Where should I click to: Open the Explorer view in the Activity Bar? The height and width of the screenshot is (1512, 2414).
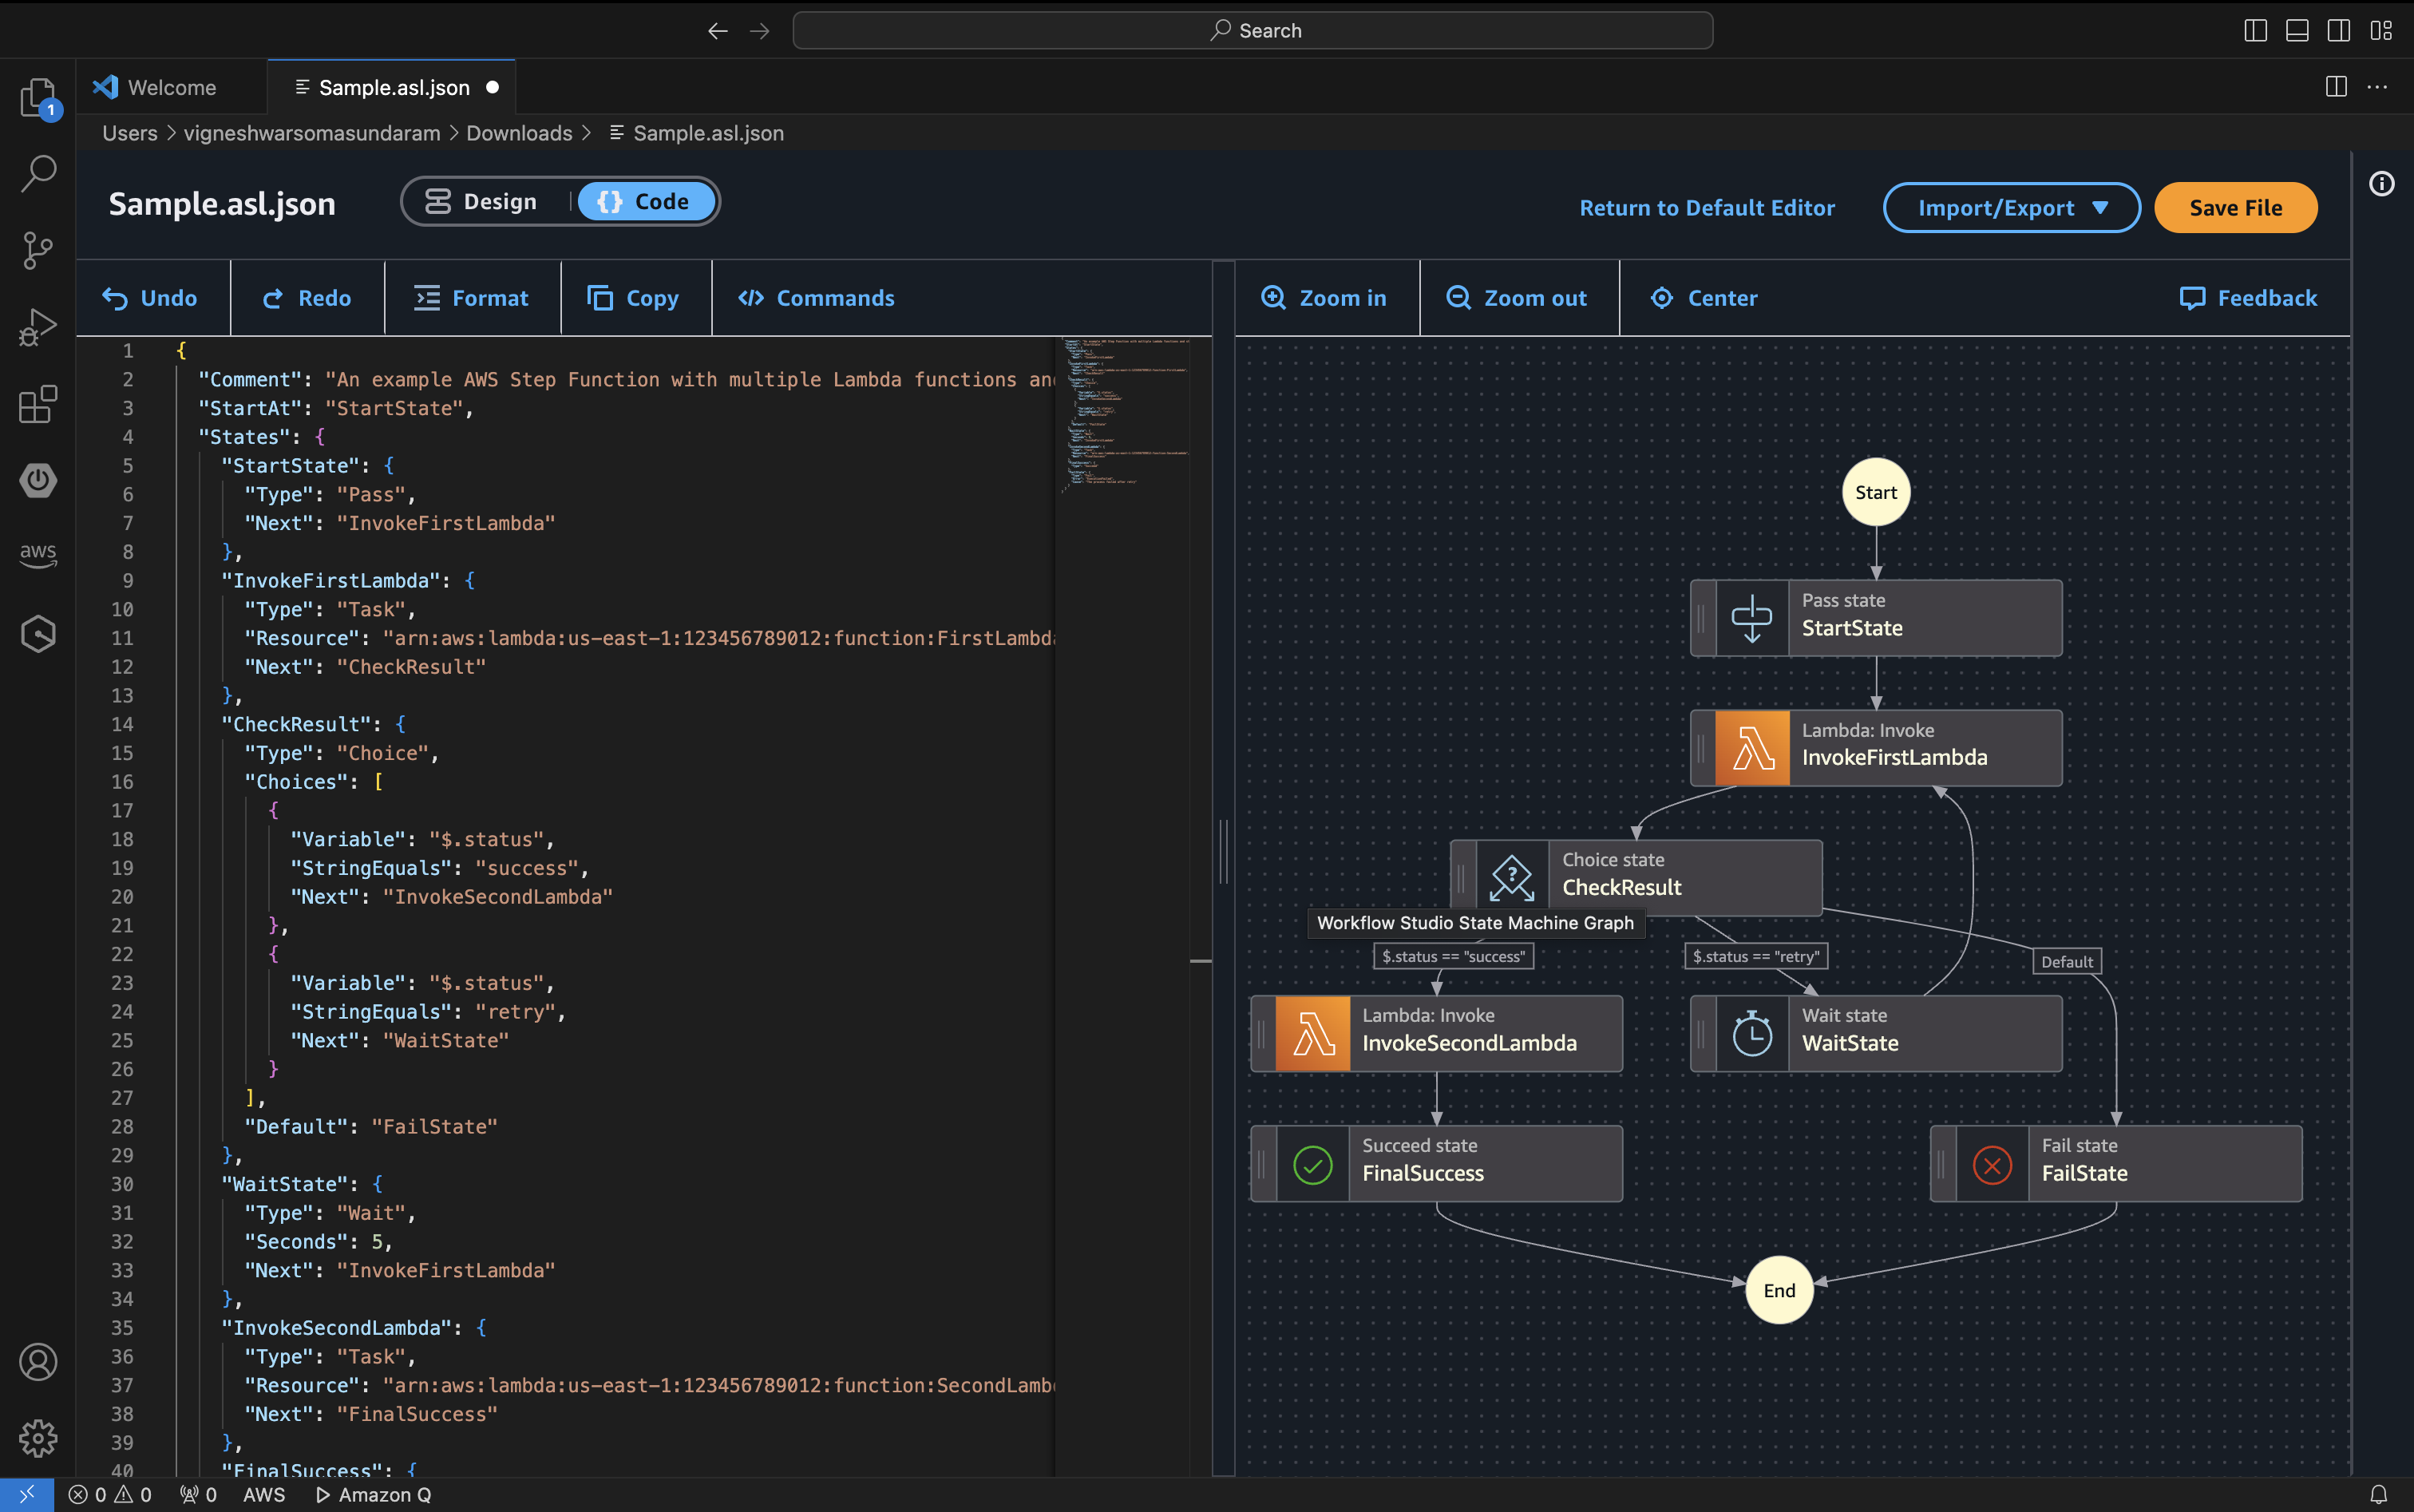tap(37, 97)
